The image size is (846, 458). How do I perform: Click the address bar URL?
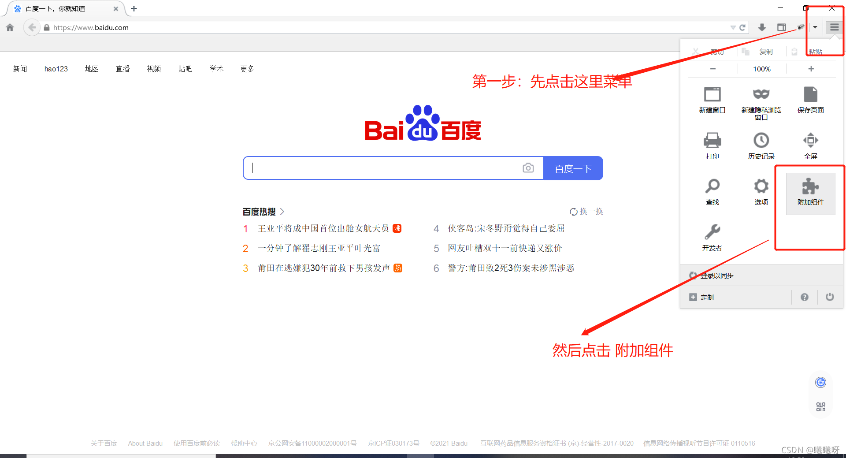[x=91, y=27]
